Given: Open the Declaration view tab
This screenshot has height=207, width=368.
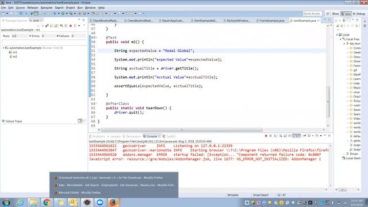Looking at the screenshot, I should [x=132, y=136].
